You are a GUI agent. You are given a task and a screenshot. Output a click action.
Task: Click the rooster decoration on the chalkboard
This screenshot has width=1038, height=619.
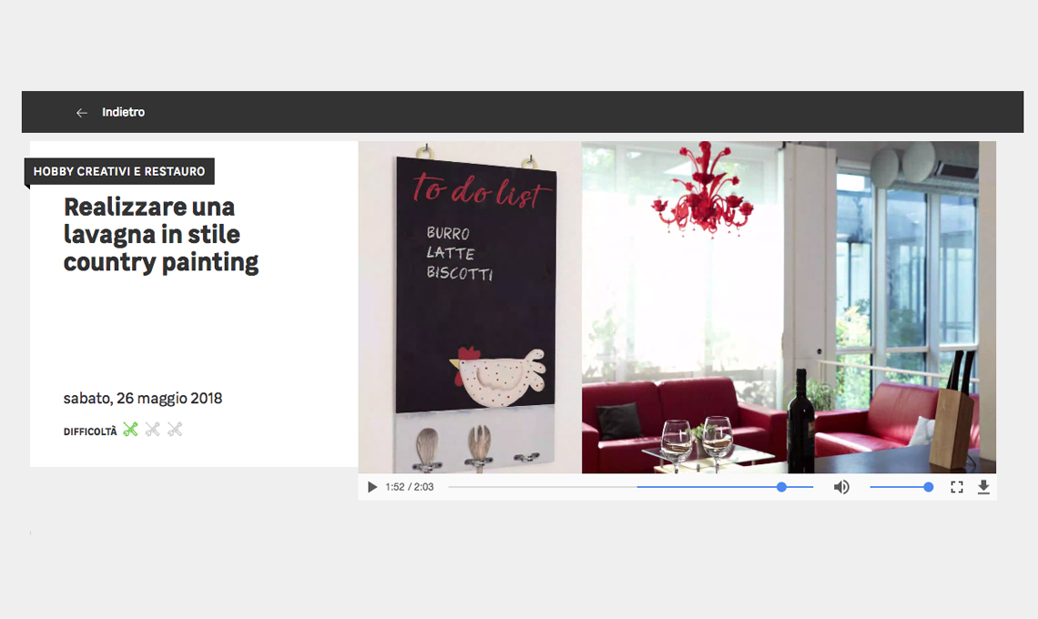[x=498, y=376]
